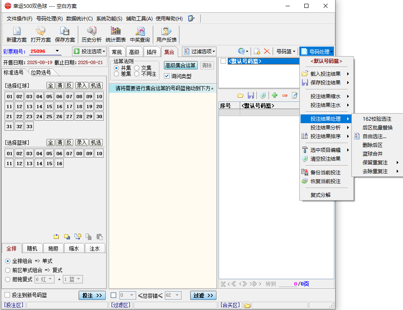The width and height of the screenshot is (403, 310).
Task: Expand the 过滤选项 filter options dropdown
Action: tap(199, 51)
